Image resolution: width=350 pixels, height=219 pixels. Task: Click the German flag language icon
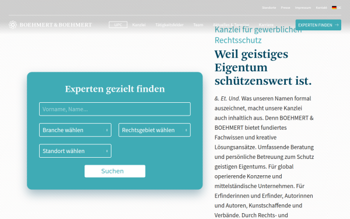click(334, 8)
